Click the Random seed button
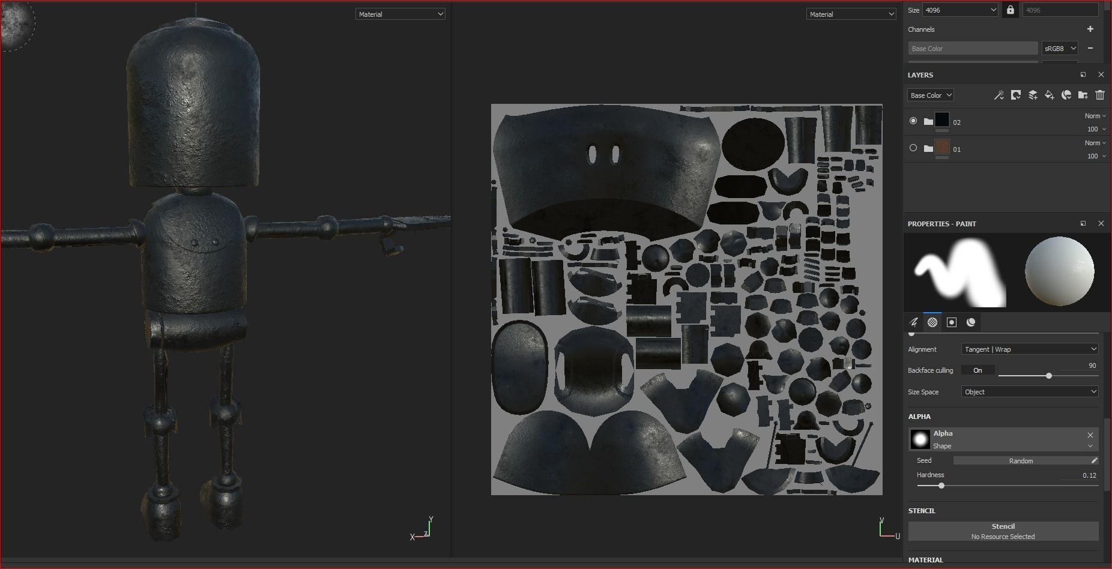The width and height of the screenshot is (1112, 569). tap(1021, 460)
